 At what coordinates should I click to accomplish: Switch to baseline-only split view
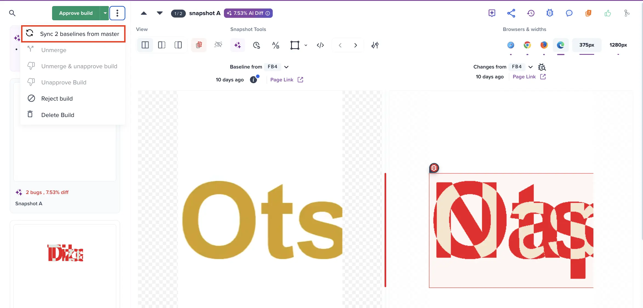point(162,45)
